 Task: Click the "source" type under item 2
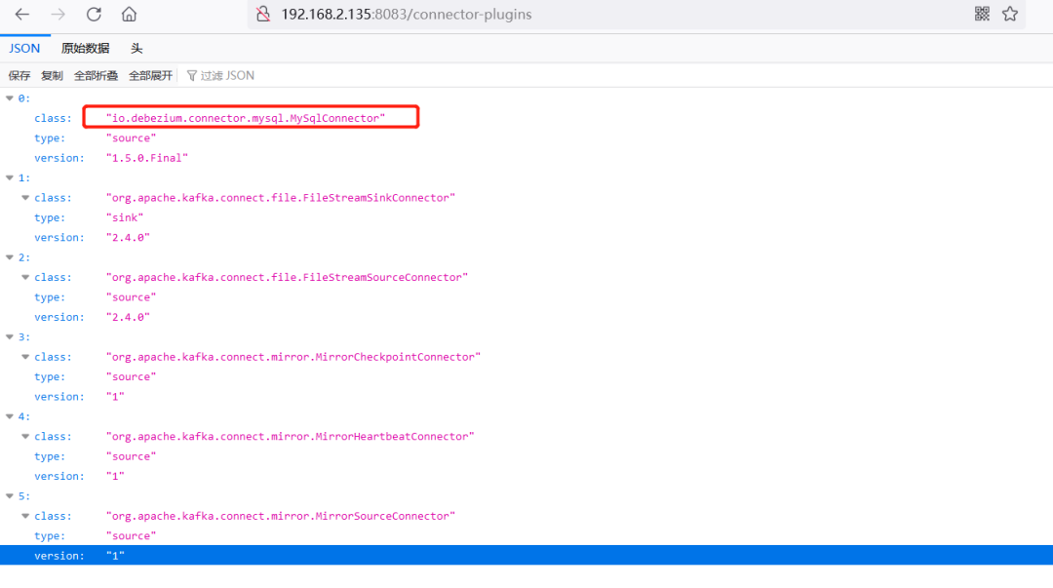tap(131, 297)
